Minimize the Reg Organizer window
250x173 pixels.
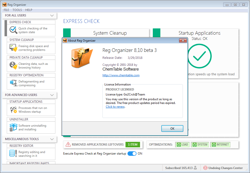click(x=227, y=4)
